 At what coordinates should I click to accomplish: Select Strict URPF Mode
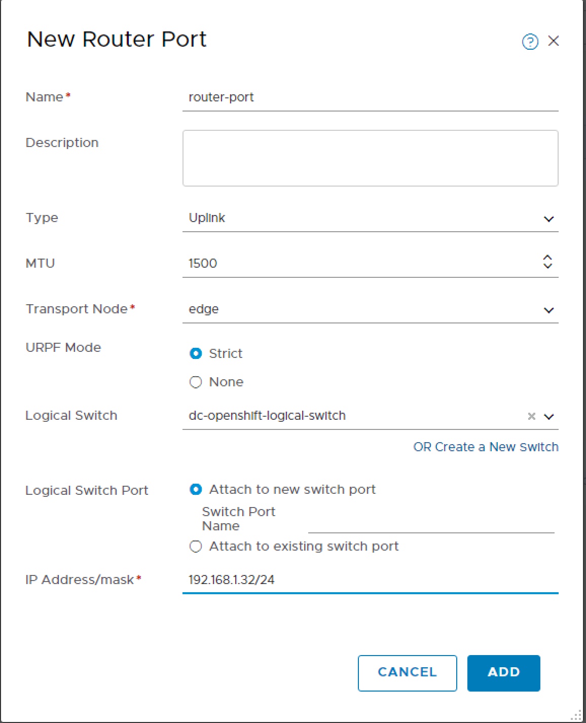(196, 354)
